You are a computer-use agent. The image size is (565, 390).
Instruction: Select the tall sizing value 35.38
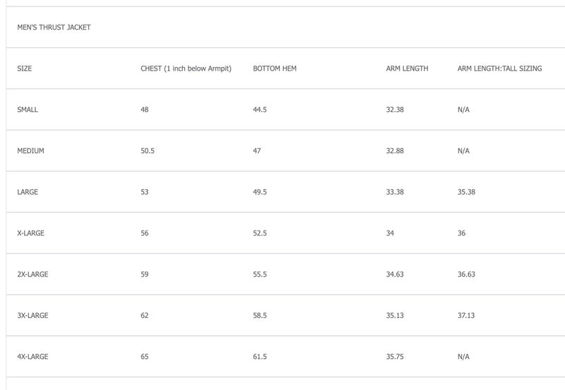click(x=466, y=192)
